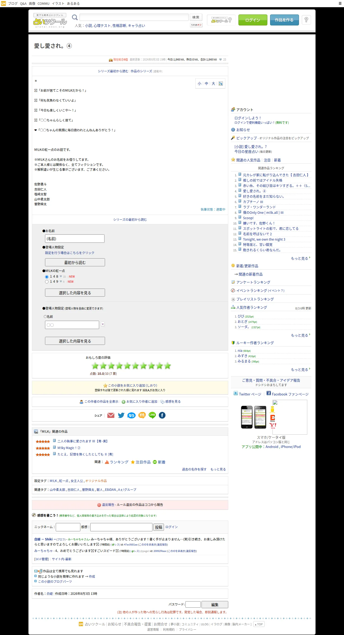Share via the Twitter bird icon

coord(121,415)
